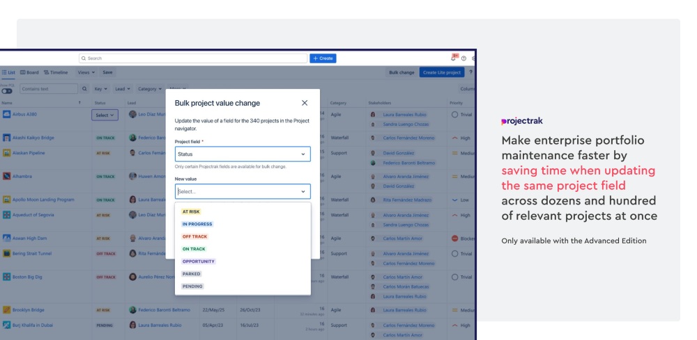697x340 pixels.
Task: Click Create Lite project button
Action: point(441,72)
